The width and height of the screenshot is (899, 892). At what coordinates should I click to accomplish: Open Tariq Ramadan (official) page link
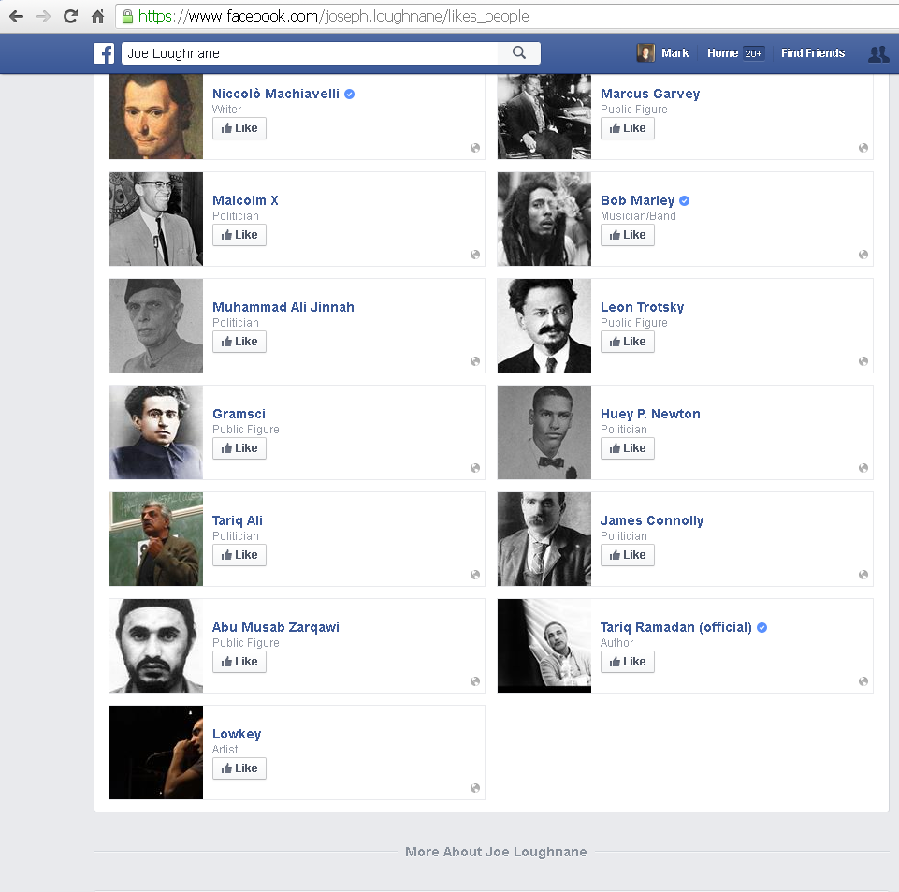click(x=675, y=627)
